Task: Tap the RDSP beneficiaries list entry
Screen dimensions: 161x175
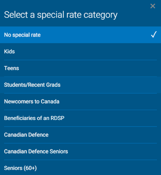Action: pos(80,118)
